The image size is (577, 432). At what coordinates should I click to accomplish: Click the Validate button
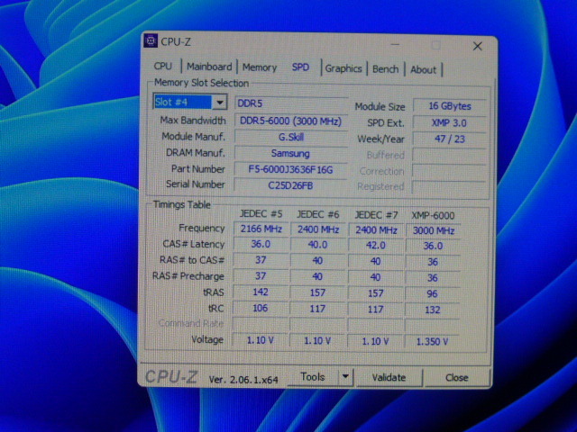point(389,378)
